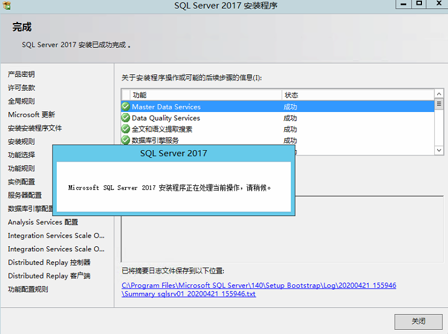This screenshot has width=448, height=334.
Task: Click the 功能 column header
Action: 206,95
